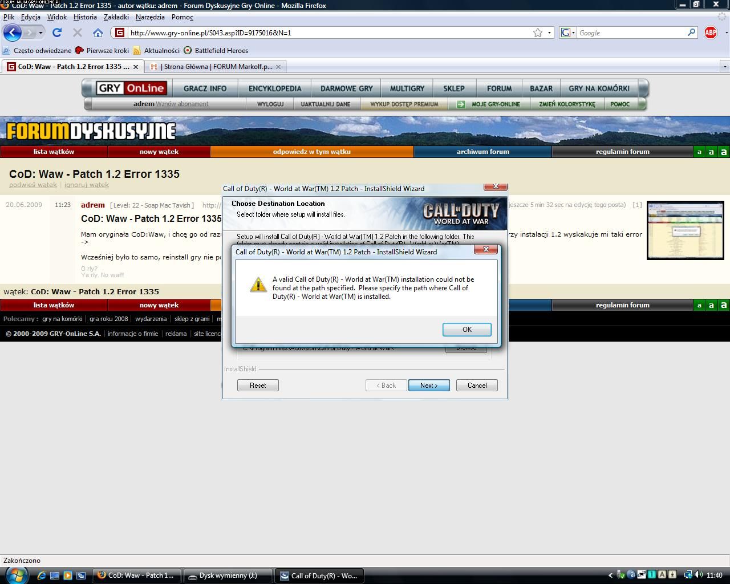Open the attached screenshot thumbnail in the post
This screenshot has width=730, height=584.
coord(685,230)
